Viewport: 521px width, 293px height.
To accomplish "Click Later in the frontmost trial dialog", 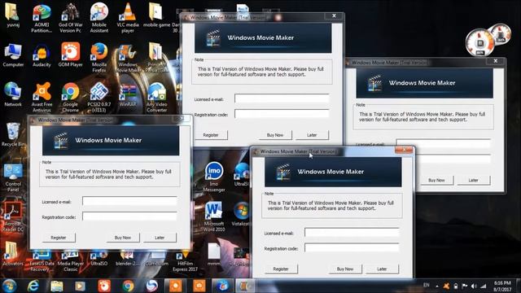I will (x=382, y=269).
